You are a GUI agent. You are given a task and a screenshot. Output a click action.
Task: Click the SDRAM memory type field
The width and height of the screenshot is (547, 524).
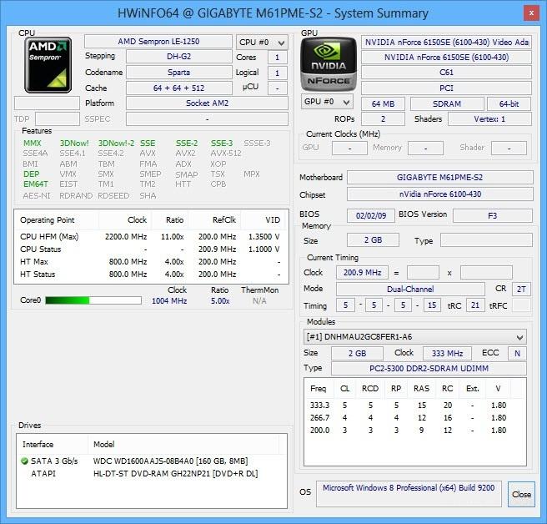447,104
